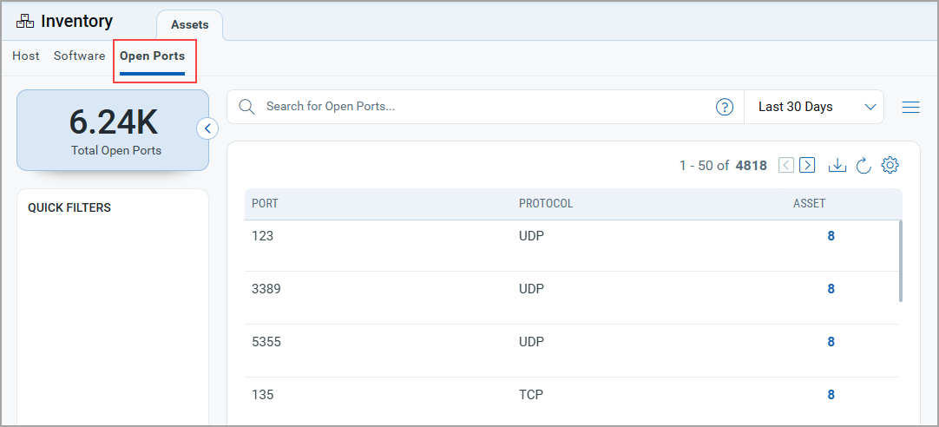Open search help question mark icon
This screenshot has height=427, width=939.
725,108
